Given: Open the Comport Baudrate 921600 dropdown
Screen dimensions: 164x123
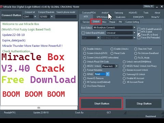Looking at the screenshot, I should click(52, 17).
